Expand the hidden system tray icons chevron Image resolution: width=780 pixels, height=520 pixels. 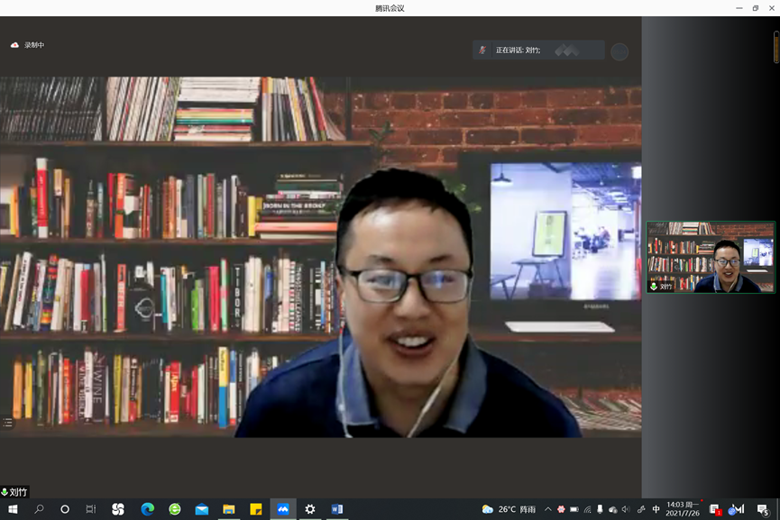tap(547, 509)
